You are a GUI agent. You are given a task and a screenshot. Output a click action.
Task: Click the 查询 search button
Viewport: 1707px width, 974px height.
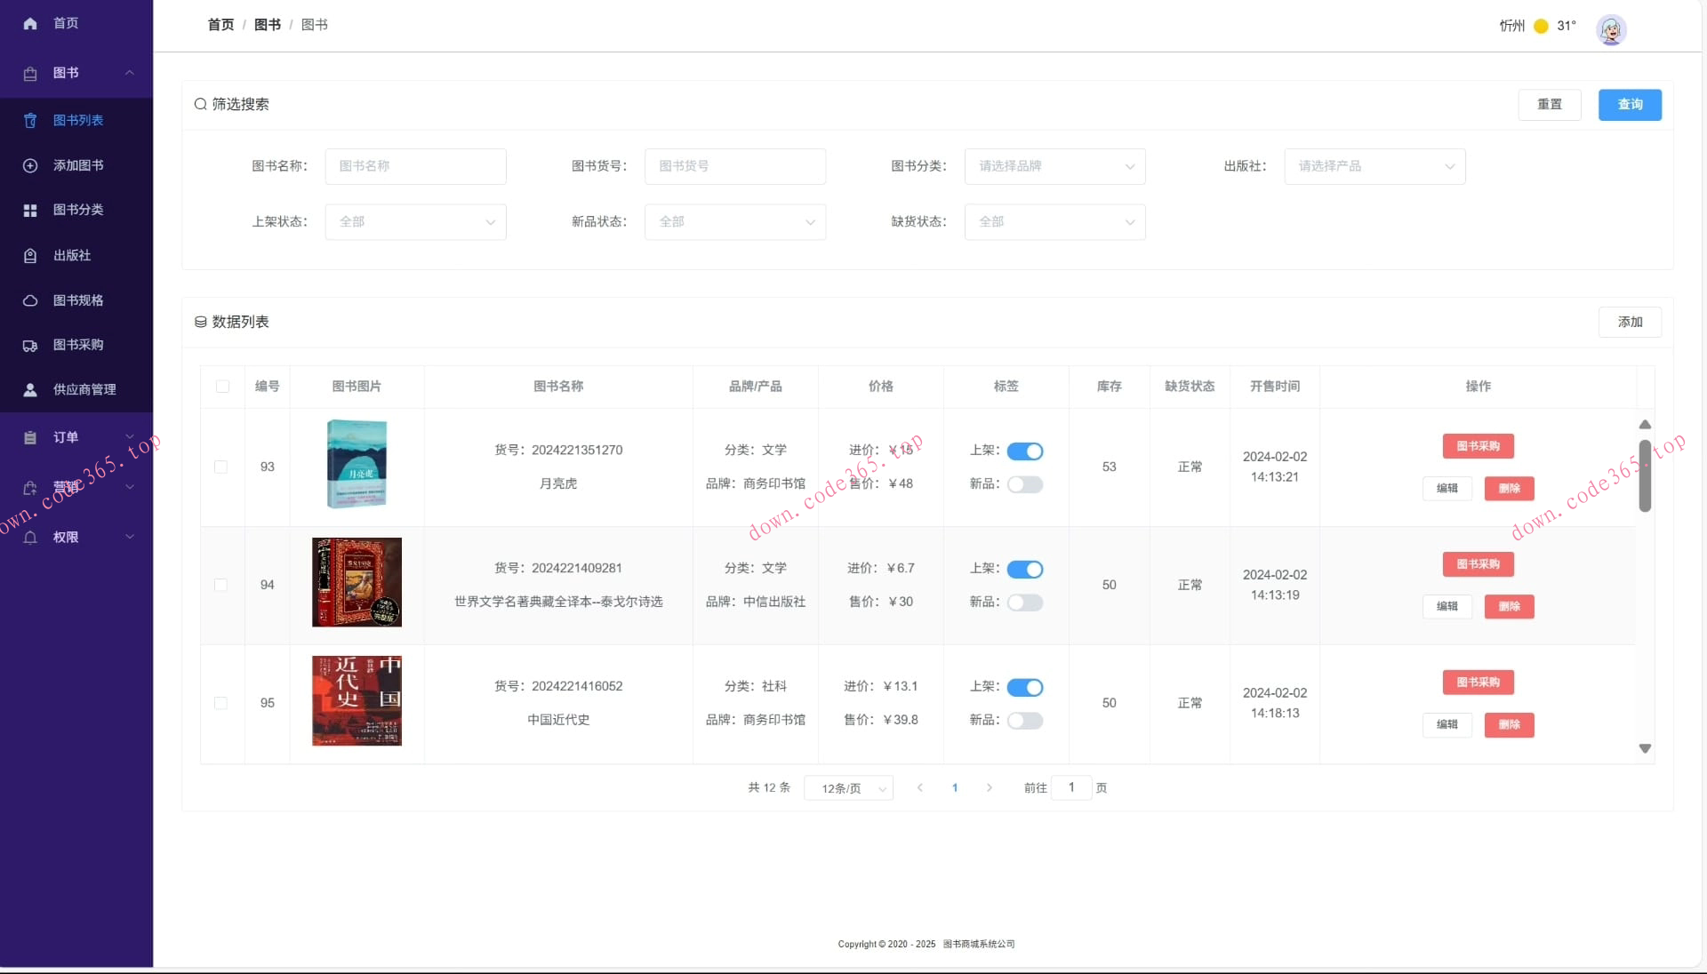point(1630,105)
